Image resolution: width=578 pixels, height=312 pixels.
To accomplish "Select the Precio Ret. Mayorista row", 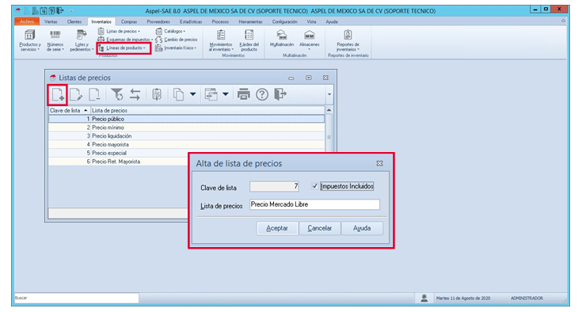I will 118,162.
